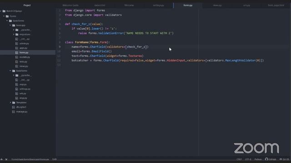Click the apps.py file icon
291x163 pixels.
(17, 48)
